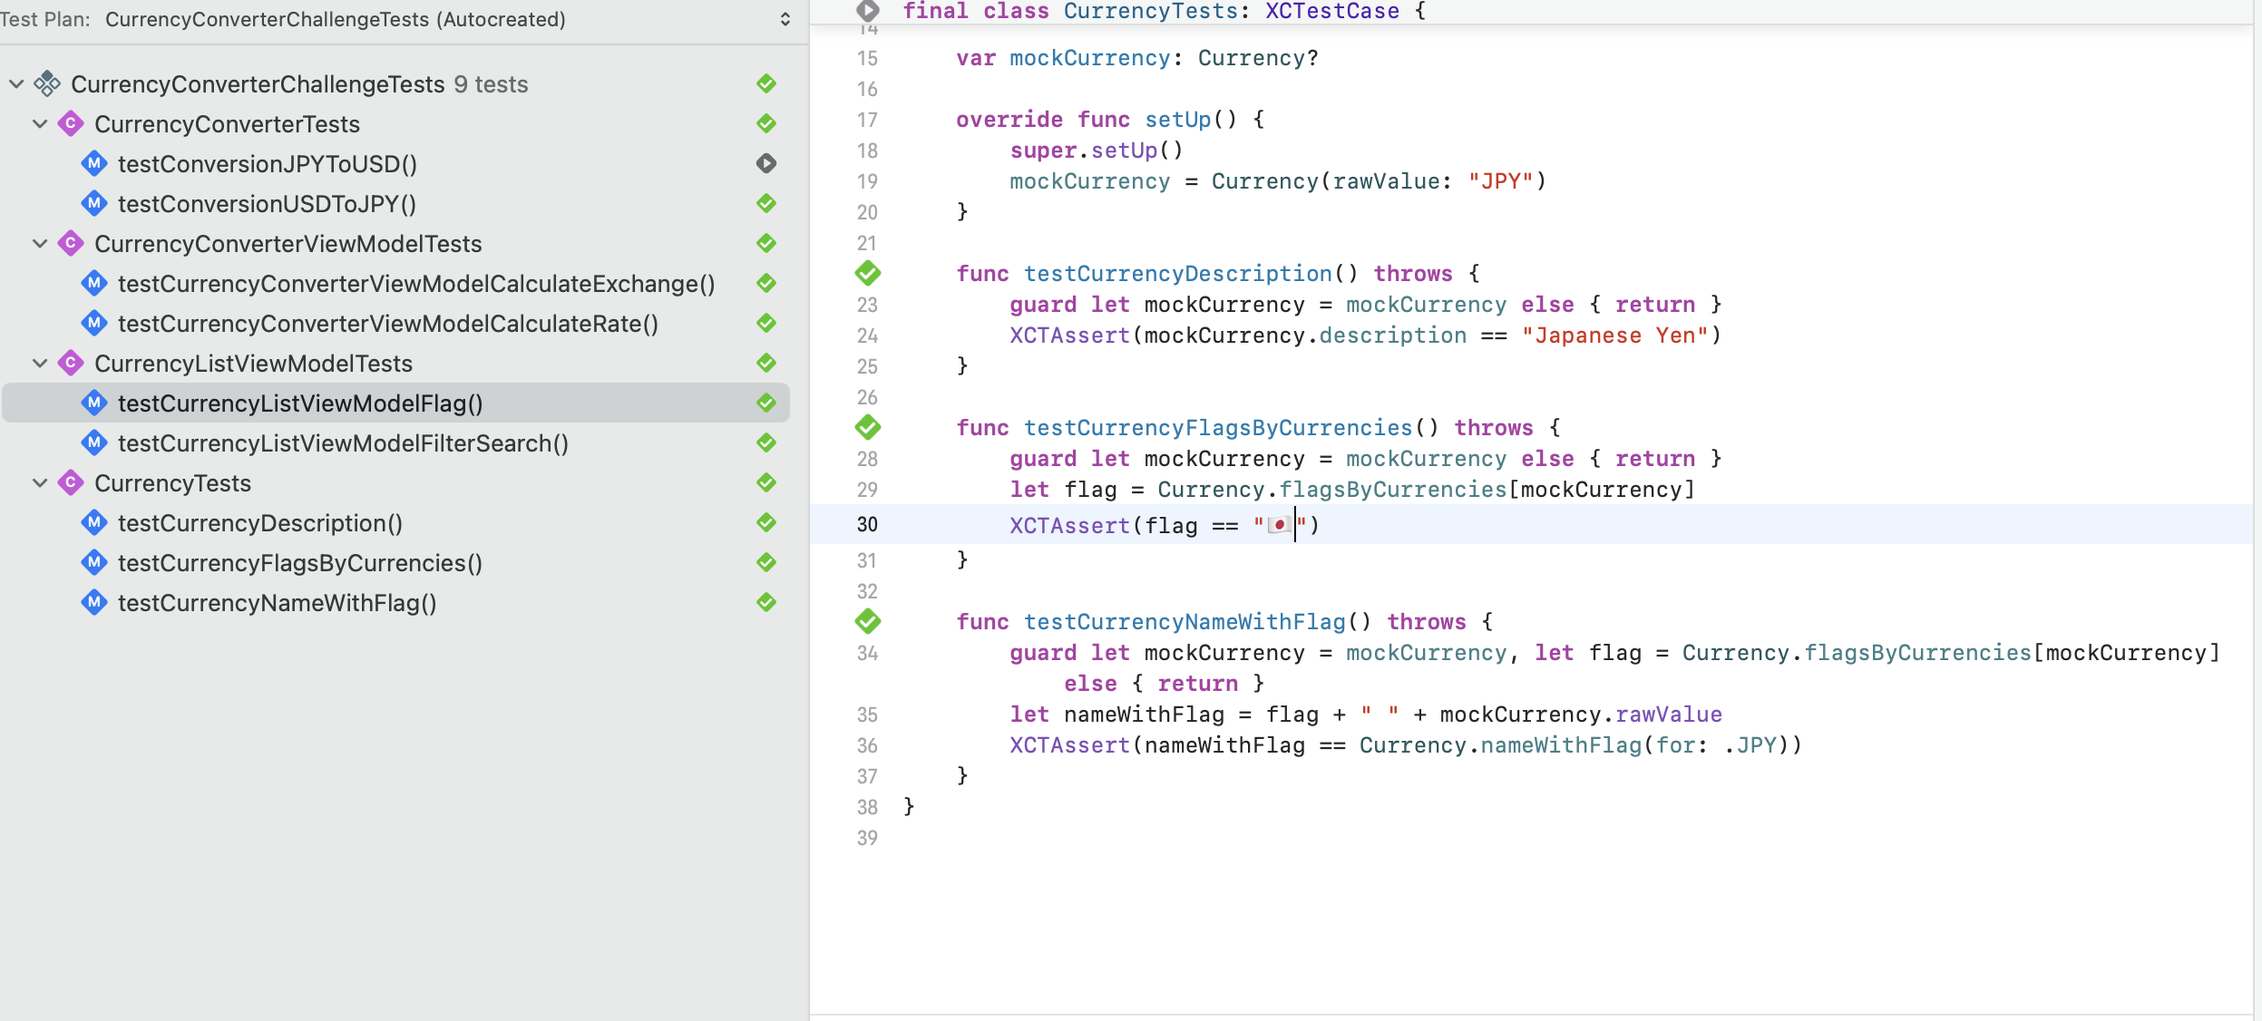Click method icon for testCurrencyConverterViewModelCalculateRate()
The image size is (2262, 1021).
[x=94, y=323]
